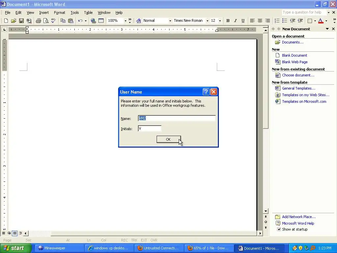
Task: Open the Style dropdown showing Normal
Action: coord(170,21)
